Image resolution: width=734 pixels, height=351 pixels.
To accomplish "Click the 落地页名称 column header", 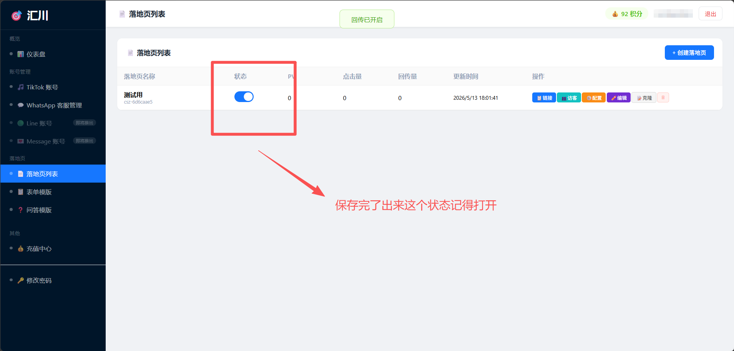I will [139, 76].
